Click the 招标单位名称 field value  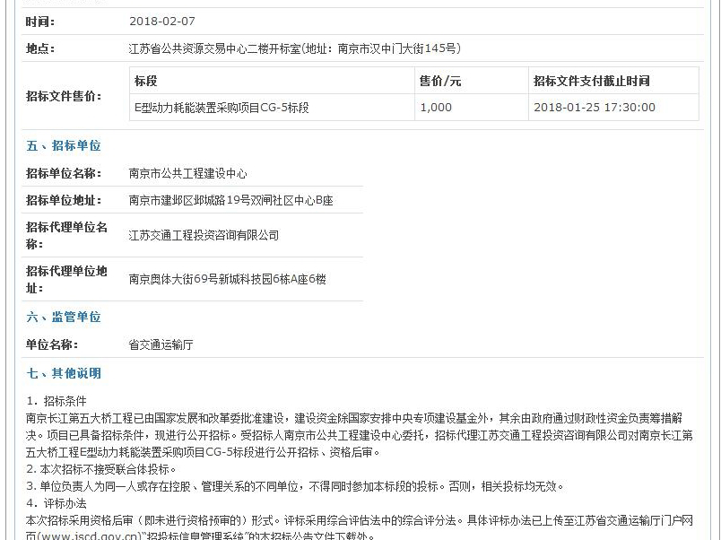[x=187, y=173]
